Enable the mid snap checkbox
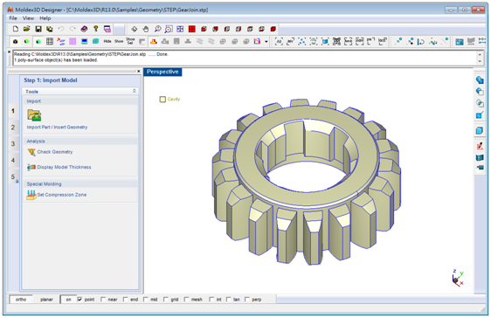491x318 pixels. click(x=145, y=300)
